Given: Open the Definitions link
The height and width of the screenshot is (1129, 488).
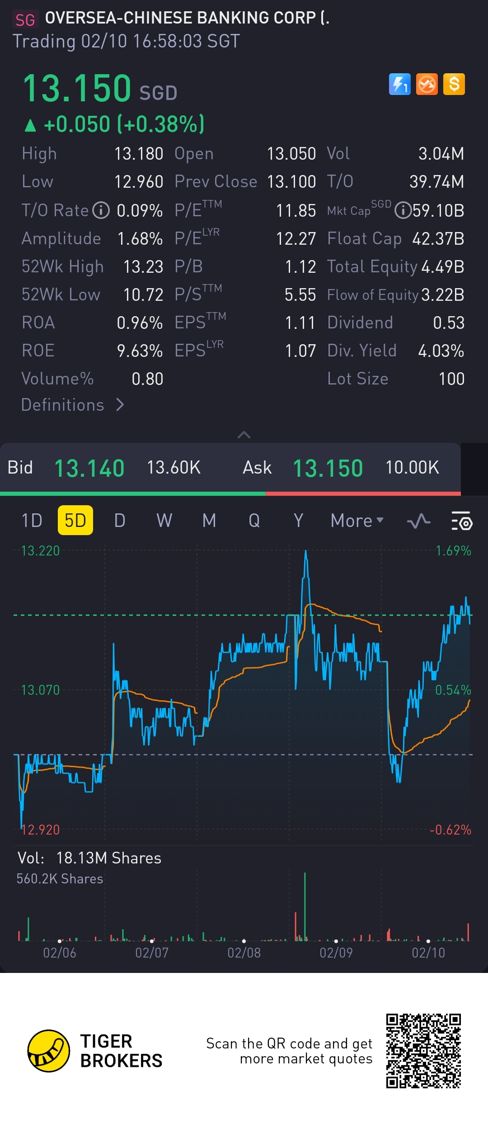Looking at the screenshot, I should click(72, 405).
